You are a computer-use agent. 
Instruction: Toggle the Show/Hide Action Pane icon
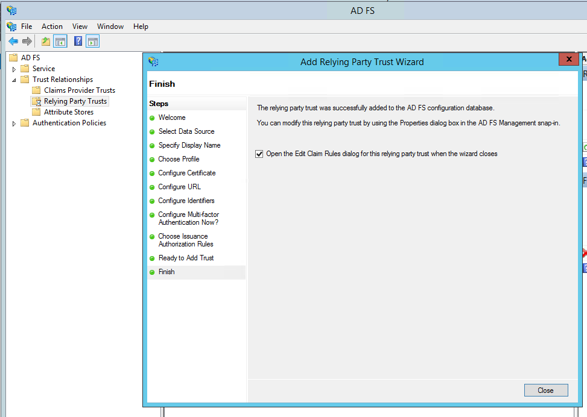92,42
